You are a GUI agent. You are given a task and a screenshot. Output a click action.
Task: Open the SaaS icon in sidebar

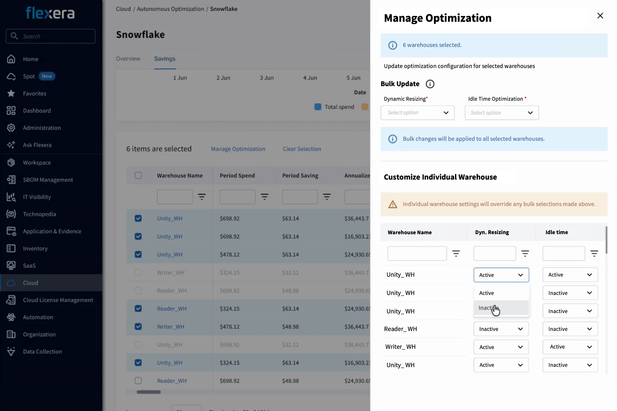point(11,266)
